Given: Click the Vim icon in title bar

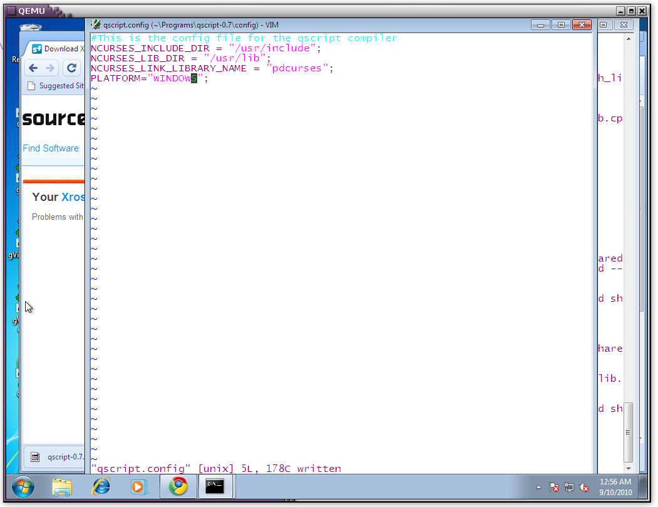Looking at the screenshot, I should pos(96,25).
